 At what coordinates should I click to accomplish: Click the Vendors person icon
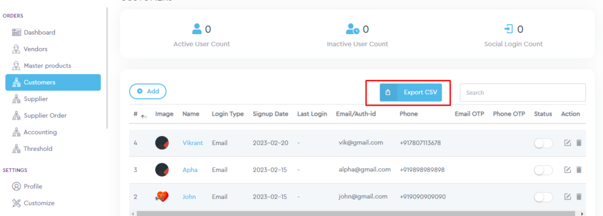coord(16,49)
